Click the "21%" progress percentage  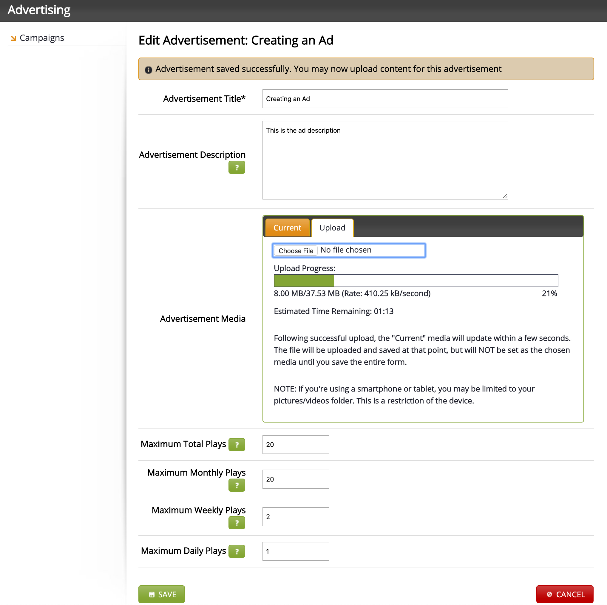point(549,293)
